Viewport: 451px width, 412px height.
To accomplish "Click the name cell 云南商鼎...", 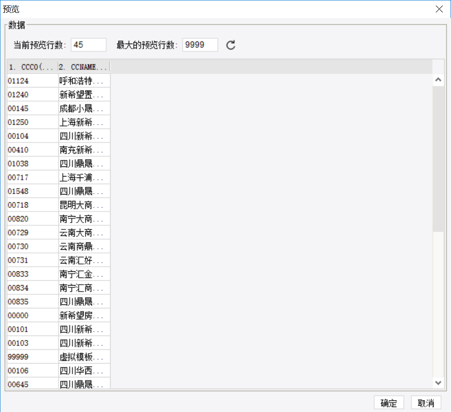I will click(x=84, y=246).
